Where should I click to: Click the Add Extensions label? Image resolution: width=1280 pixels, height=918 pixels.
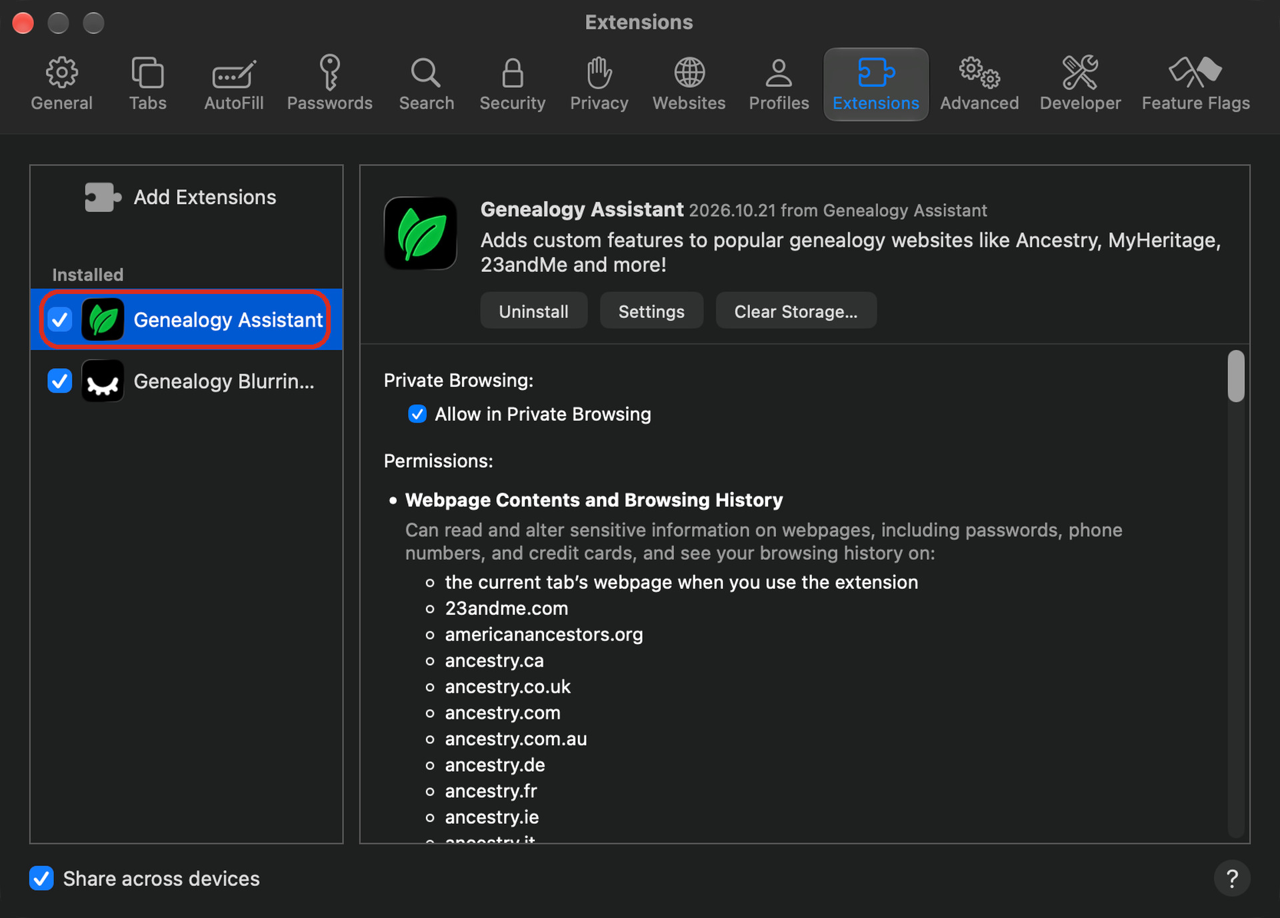tap(205, 197)
